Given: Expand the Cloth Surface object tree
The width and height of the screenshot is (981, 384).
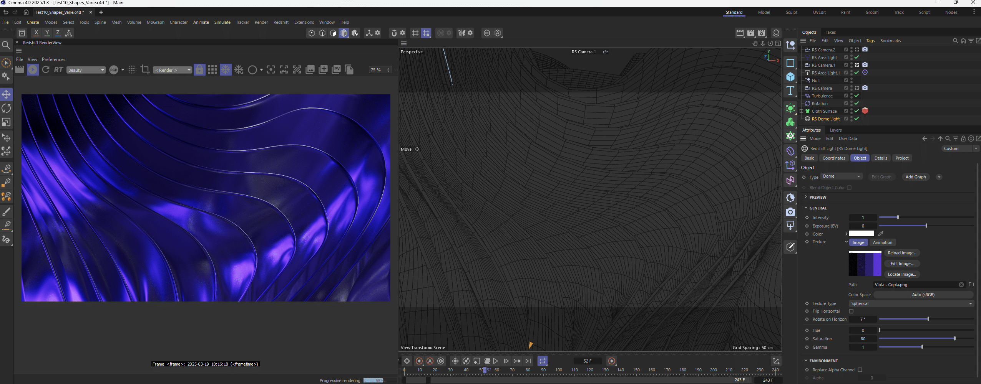Looking at the screenshot, I should [x=802, y=111].
